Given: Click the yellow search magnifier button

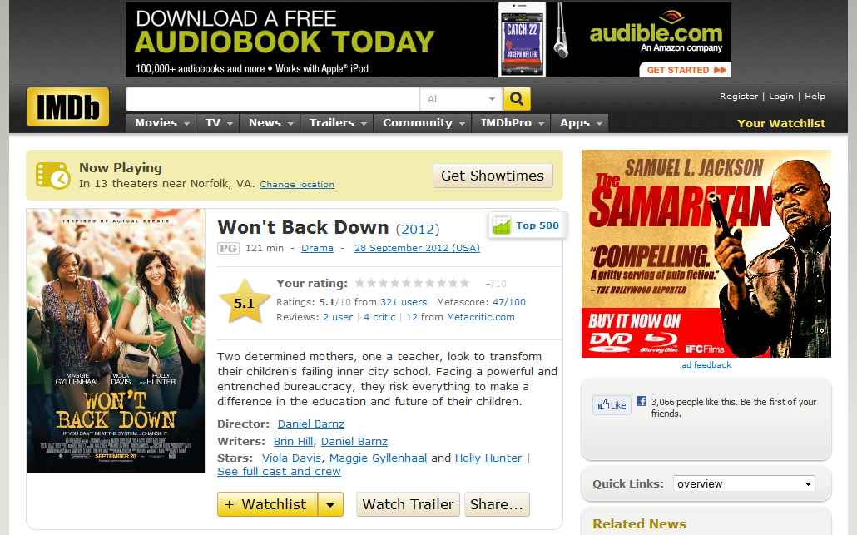Looking at the screenshot, I should click(517, 99).
